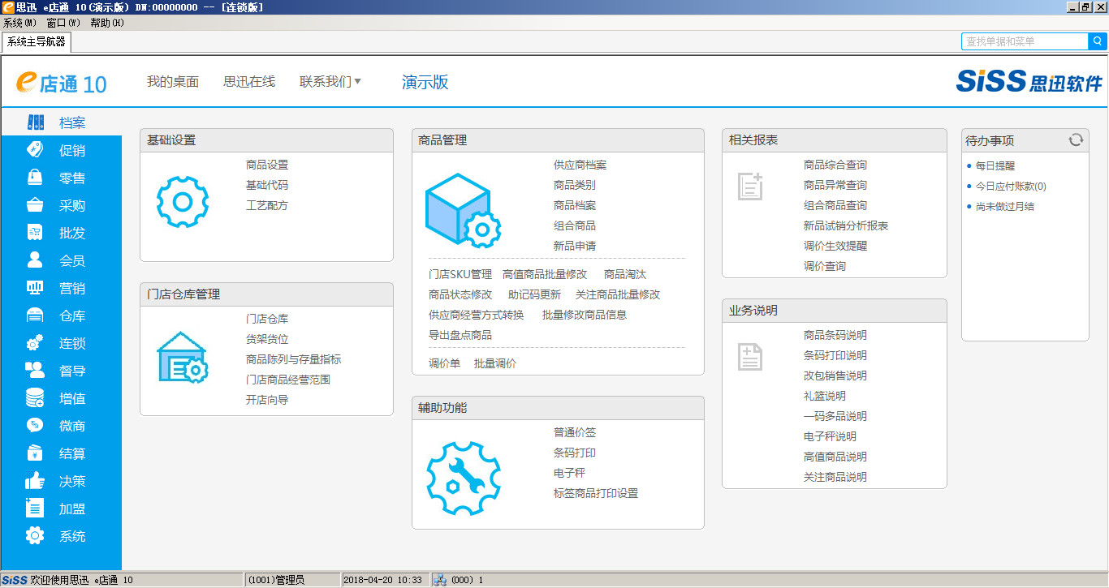1109x588 pixels.
Task: Open 商品陈列与存量指标 link
Action: click(294, 359)
